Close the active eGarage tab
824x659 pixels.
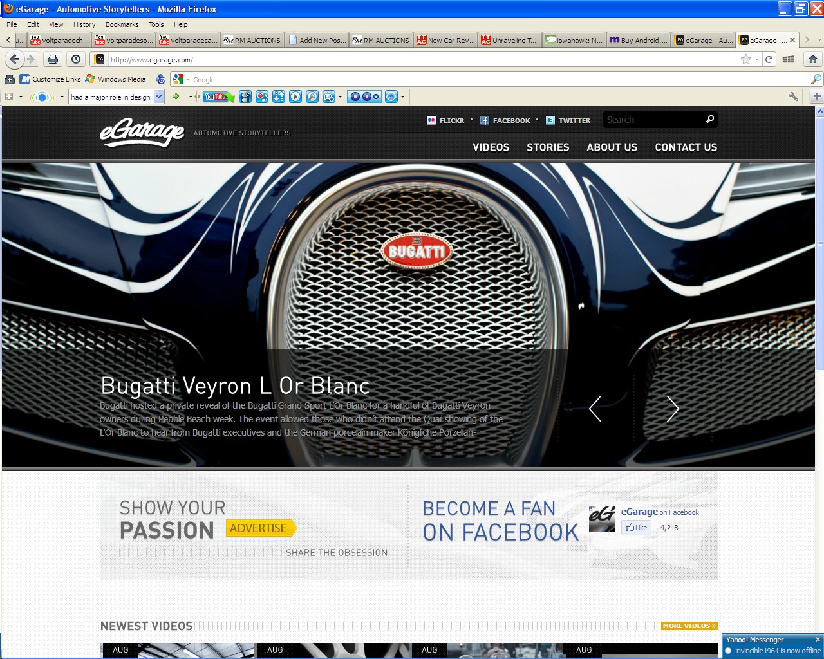[x=792, y=40]
